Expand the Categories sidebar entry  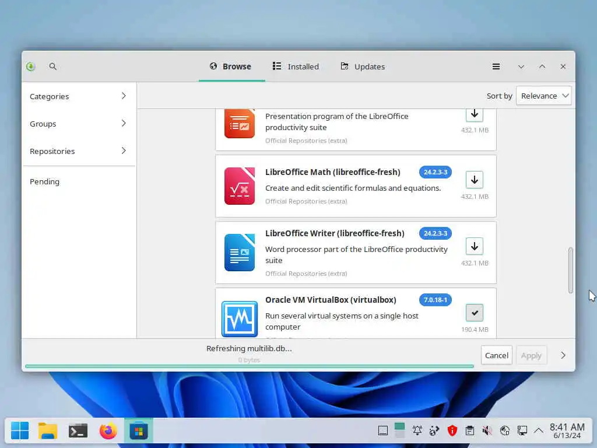(79, 96)
